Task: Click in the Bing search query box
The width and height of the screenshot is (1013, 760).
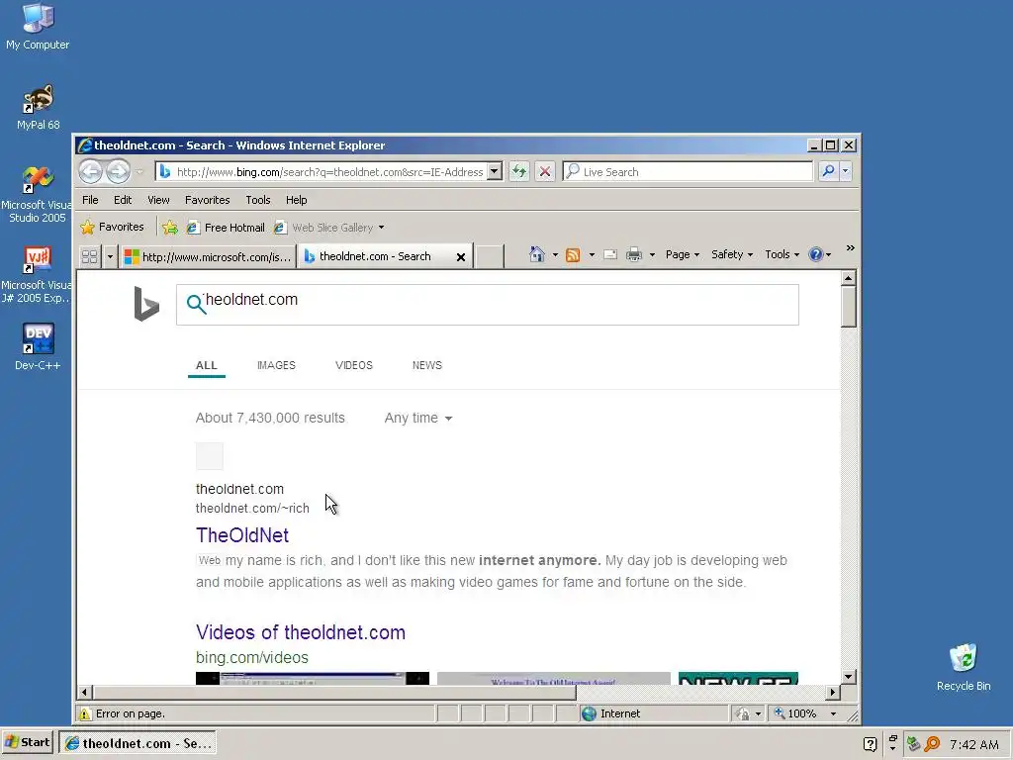Action: 487,305
